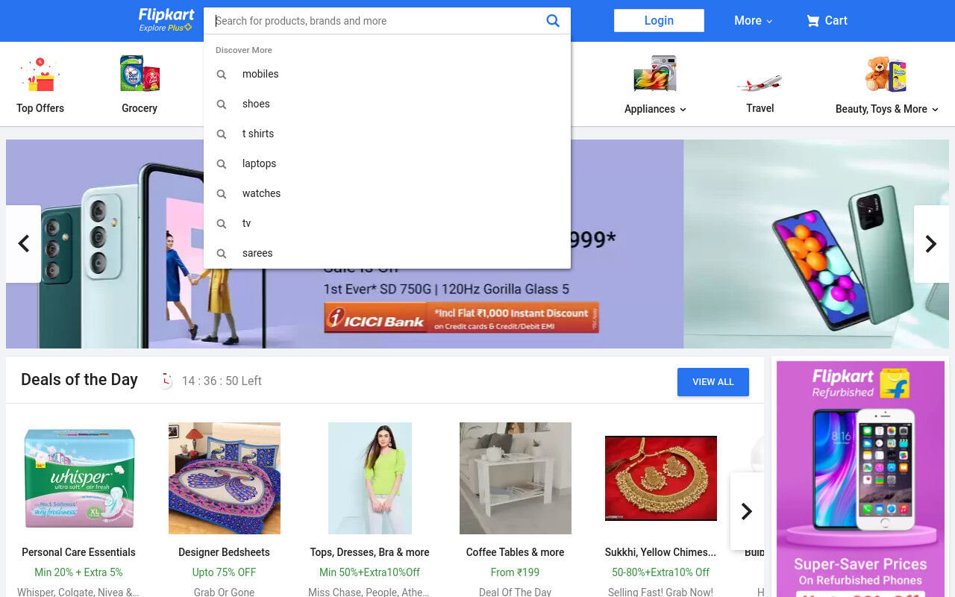This screenshot has width=955, height=597.
Task: Click the deals timer clock icon
Action: [x=166, y=381]
